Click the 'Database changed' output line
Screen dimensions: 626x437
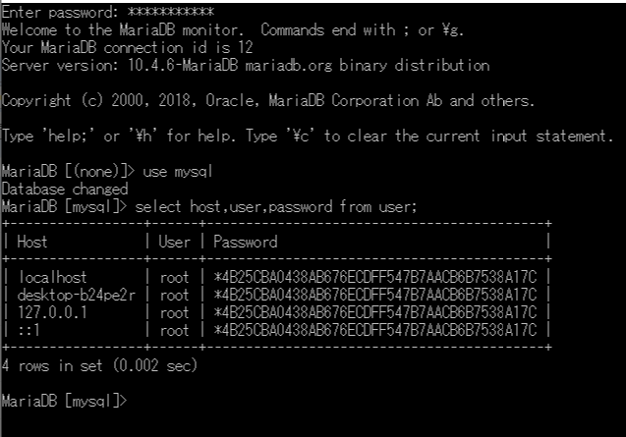coord(65,189)
